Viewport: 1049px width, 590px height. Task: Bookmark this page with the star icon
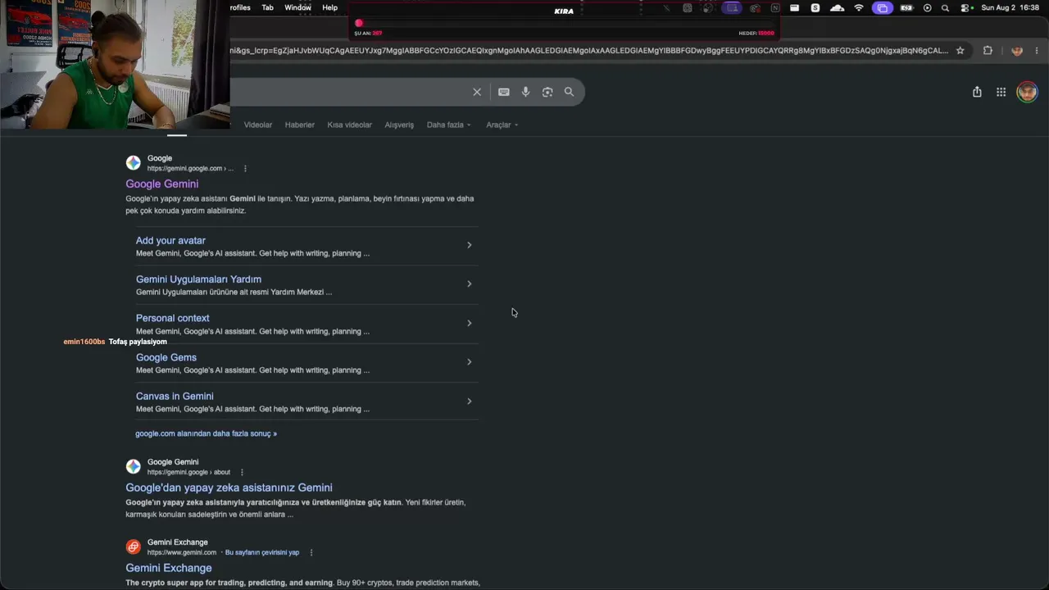pyautogui.click(x=960, y=50)
